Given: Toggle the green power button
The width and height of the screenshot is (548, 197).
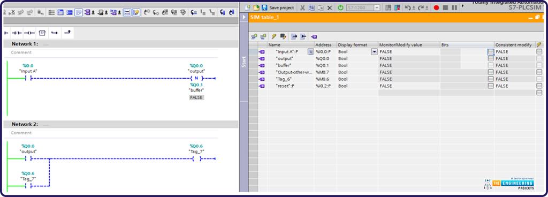Looking at the screenshot, I should pos(340,7).
